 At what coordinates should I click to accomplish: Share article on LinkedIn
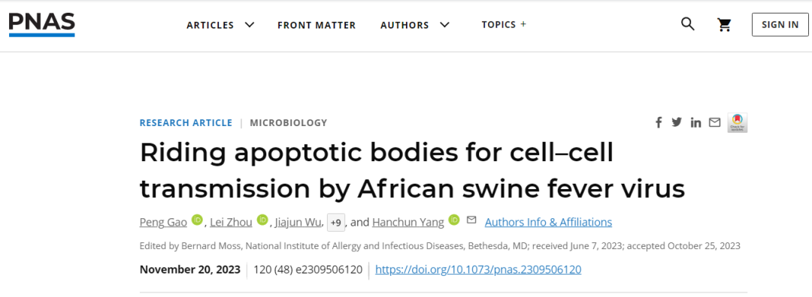pyautogui.click(x=695, y=122)
